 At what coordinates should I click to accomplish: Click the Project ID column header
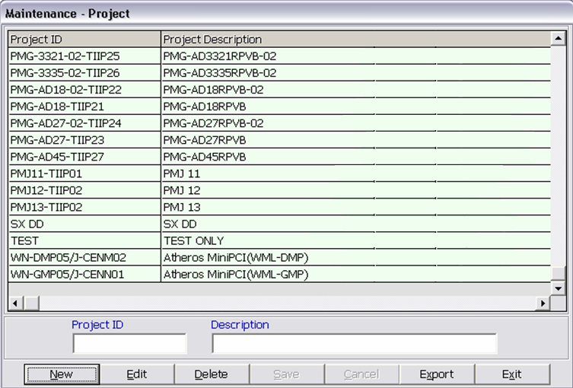point(84,39)
